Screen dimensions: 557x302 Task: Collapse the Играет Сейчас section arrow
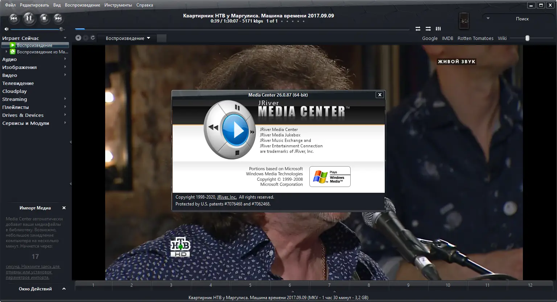pyautogui.click(x=65, y=38)
